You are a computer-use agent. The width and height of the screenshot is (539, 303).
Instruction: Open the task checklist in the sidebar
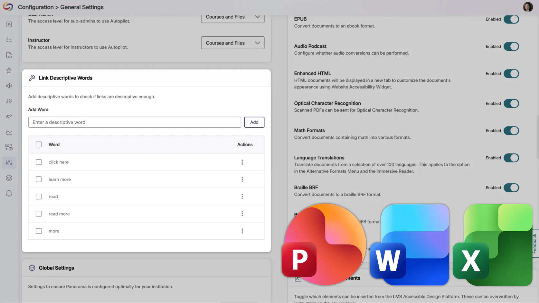[x=9, y=40]
